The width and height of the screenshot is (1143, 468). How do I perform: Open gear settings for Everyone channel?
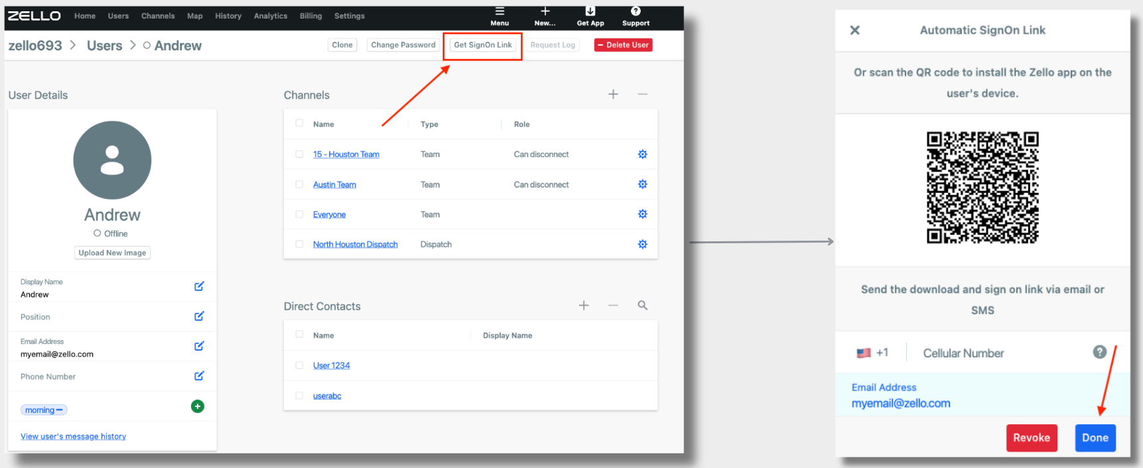[642, 214]
